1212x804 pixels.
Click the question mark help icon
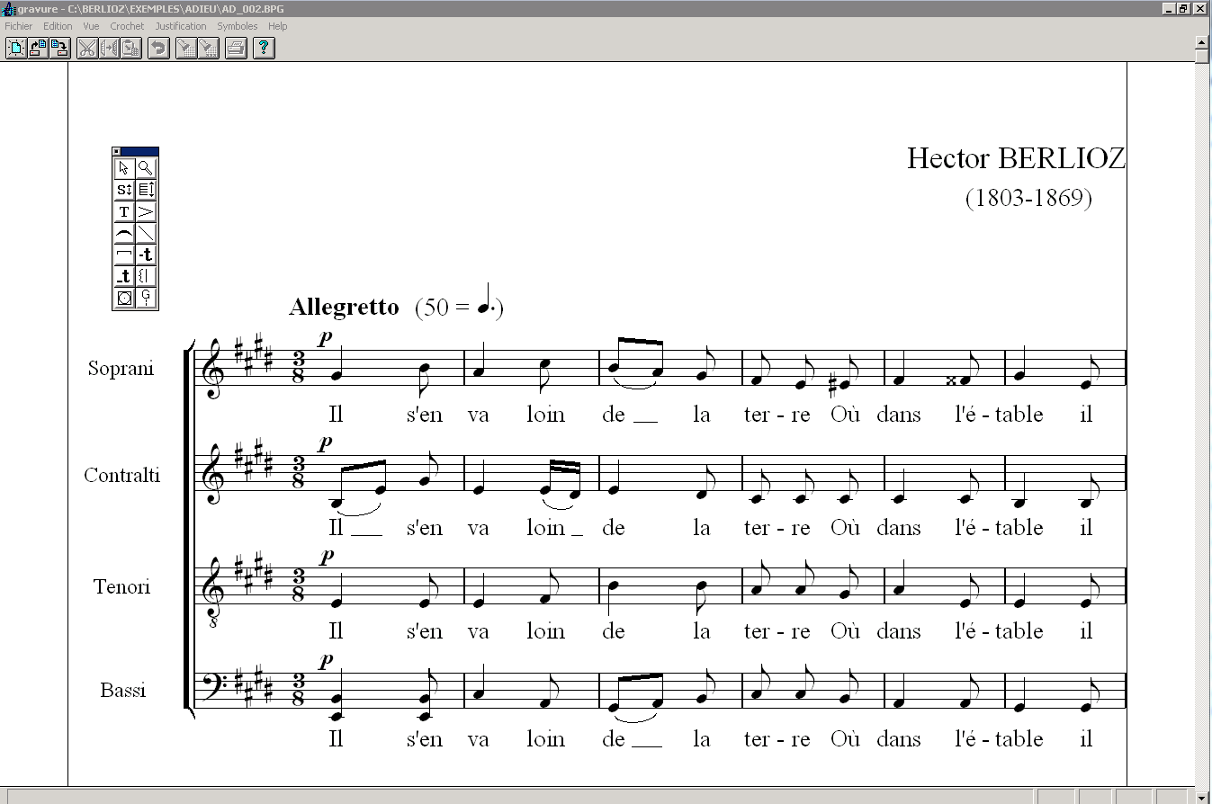[264, 48]
